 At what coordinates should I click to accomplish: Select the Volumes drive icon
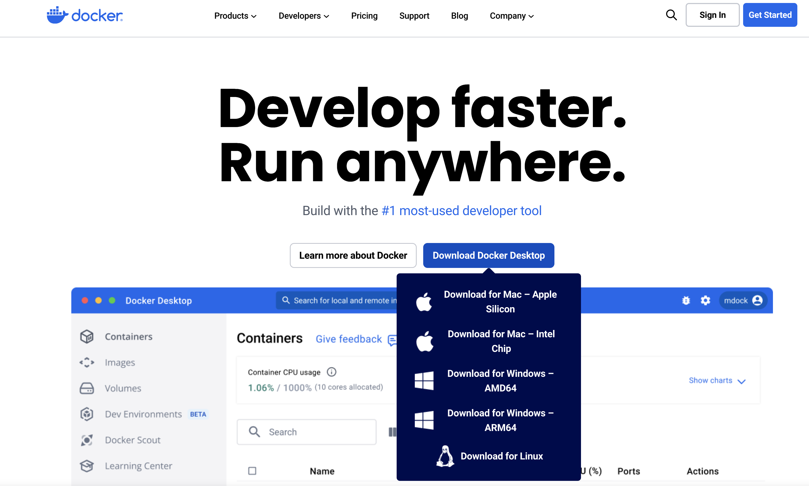click(x=87, y=388)
